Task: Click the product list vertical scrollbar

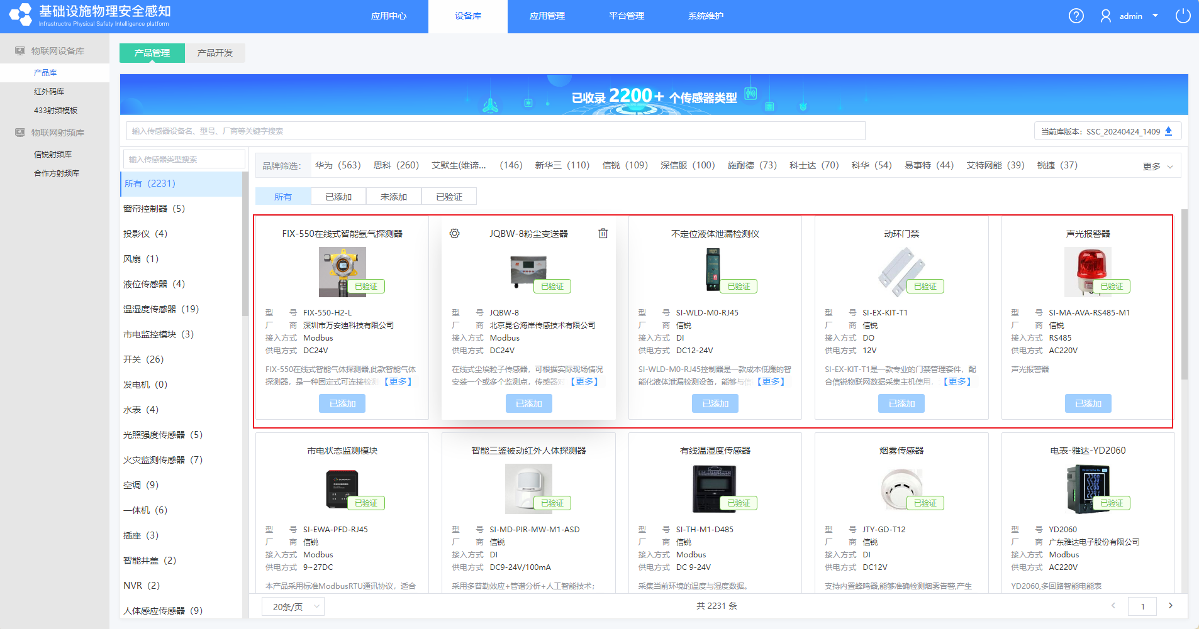Action: click(x=1184, y=295)
